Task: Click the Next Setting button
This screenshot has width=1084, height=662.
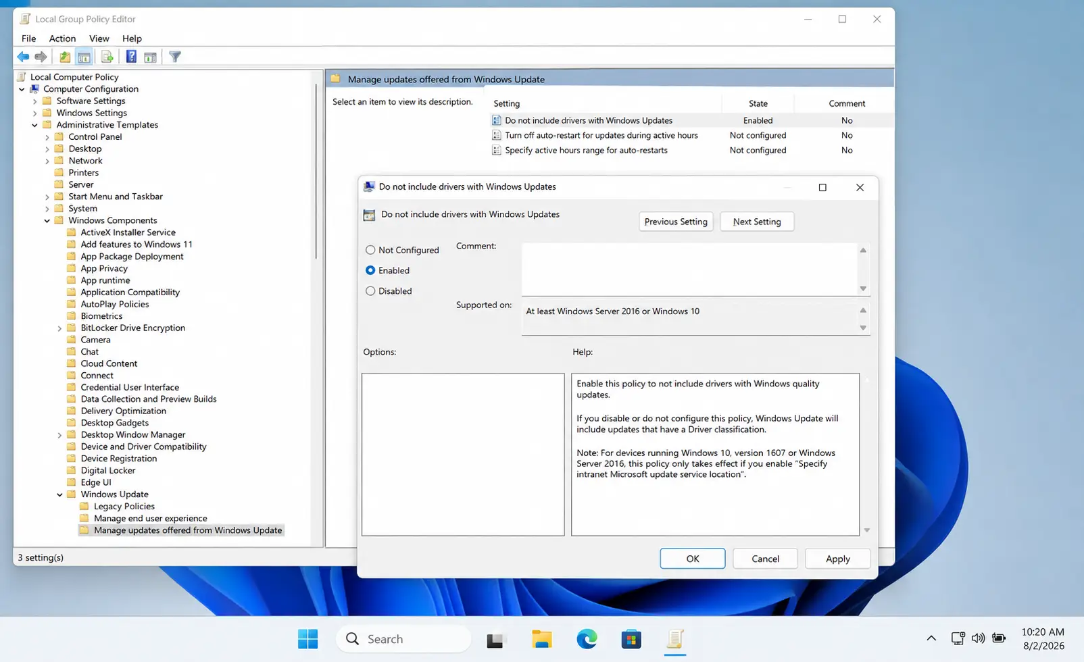Action: [x=757, y=222]
